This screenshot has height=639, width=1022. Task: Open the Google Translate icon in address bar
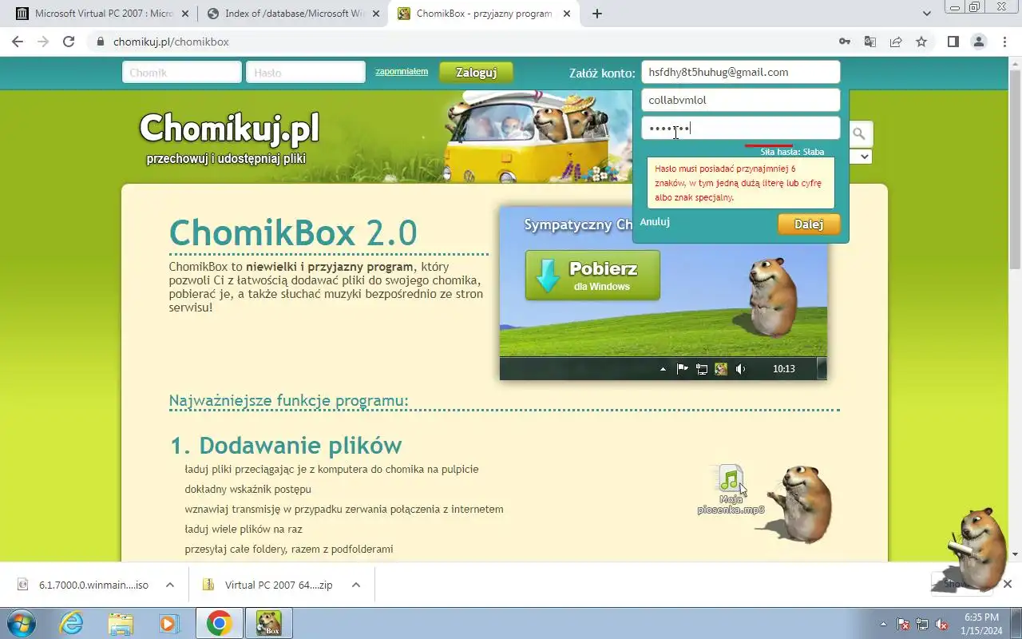point(870,42)
